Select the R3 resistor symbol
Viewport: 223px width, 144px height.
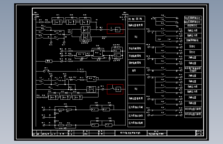pos(70,61)
